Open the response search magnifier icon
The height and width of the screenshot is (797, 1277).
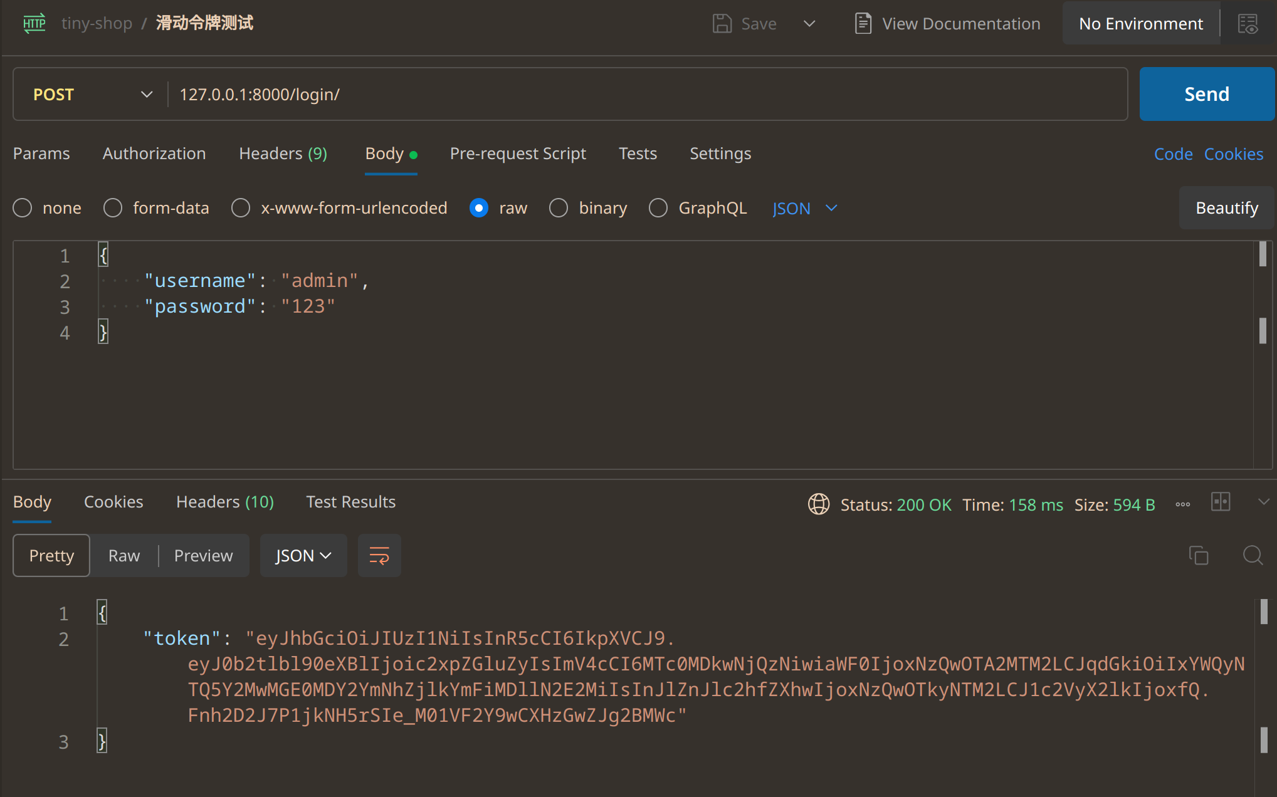pos(1253,555)
